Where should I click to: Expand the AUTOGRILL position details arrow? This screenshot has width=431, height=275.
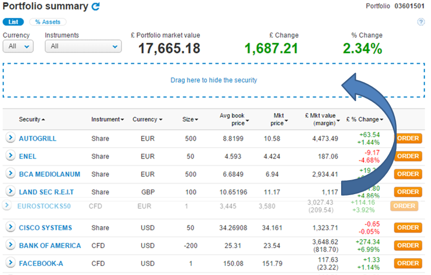10,138
